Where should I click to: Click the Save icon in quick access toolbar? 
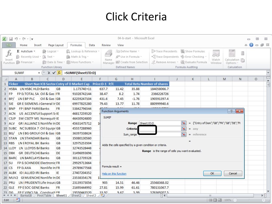point(11,39)
